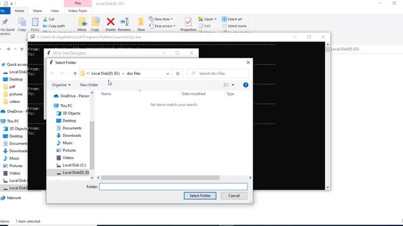Click Local Disk(D) crumb in dialog address bar

click(105, 73)
